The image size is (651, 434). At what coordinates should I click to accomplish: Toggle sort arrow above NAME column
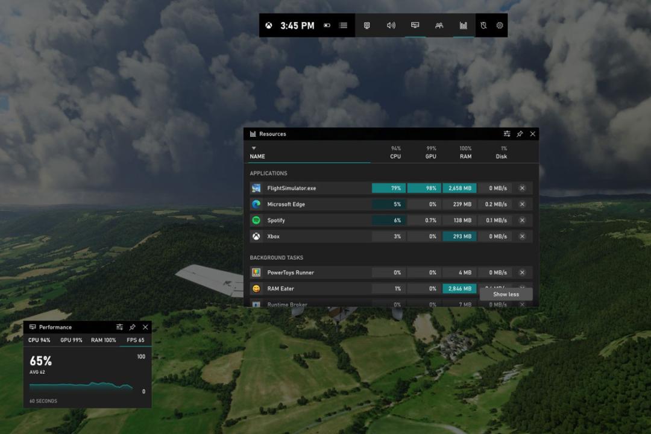[x=254, y=148]
